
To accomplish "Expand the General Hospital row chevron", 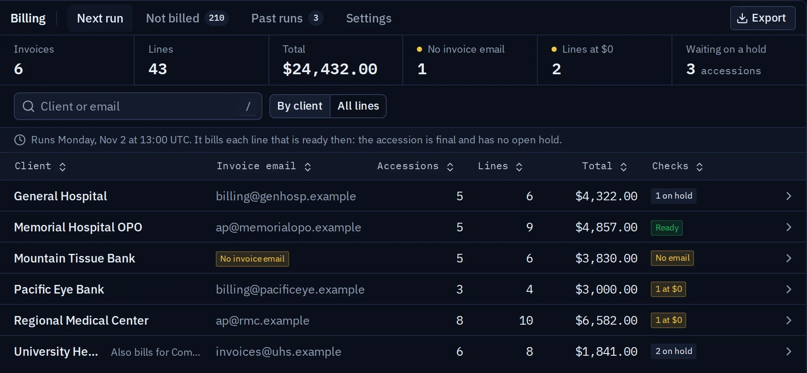I will click(x=788, y=196).
